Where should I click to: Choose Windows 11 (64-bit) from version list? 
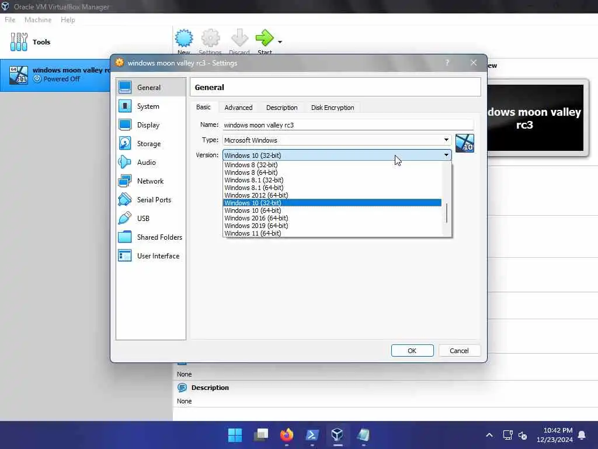[332, 233]
